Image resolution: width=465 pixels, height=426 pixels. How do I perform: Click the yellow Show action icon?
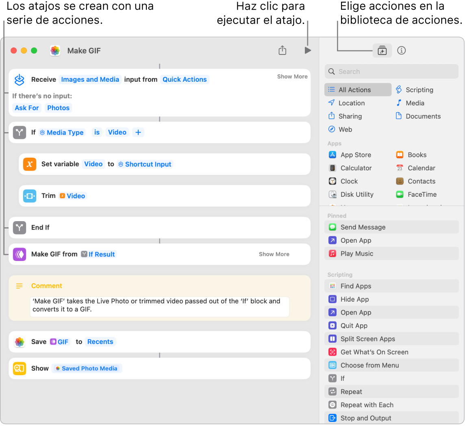(20, 368)
